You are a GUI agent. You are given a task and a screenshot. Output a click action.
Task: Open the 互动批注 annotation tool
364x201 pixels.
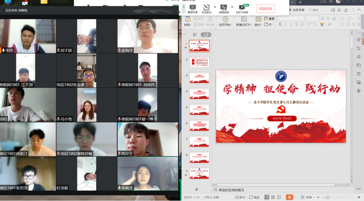tap(207, 9)
